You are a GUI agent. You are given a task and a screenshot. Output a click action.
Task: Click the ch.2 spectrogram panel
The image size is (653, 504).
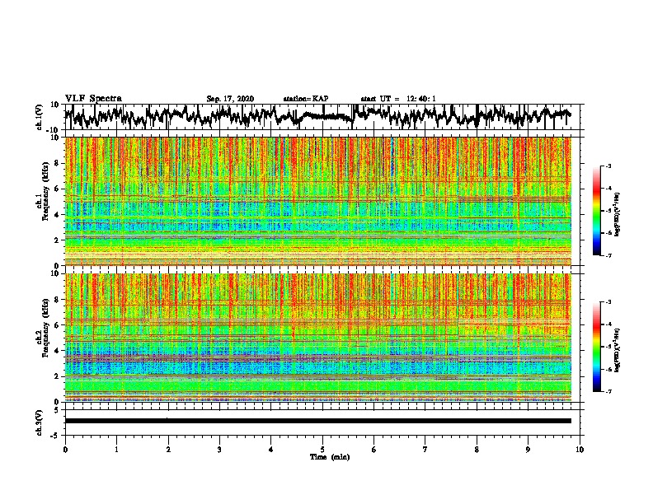coord(317,338)
